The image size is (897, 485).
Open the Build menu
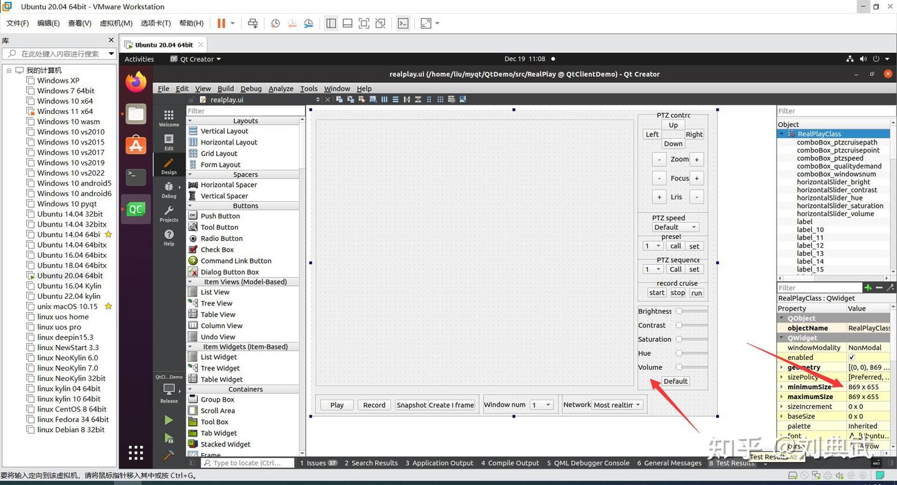(225, 88)
